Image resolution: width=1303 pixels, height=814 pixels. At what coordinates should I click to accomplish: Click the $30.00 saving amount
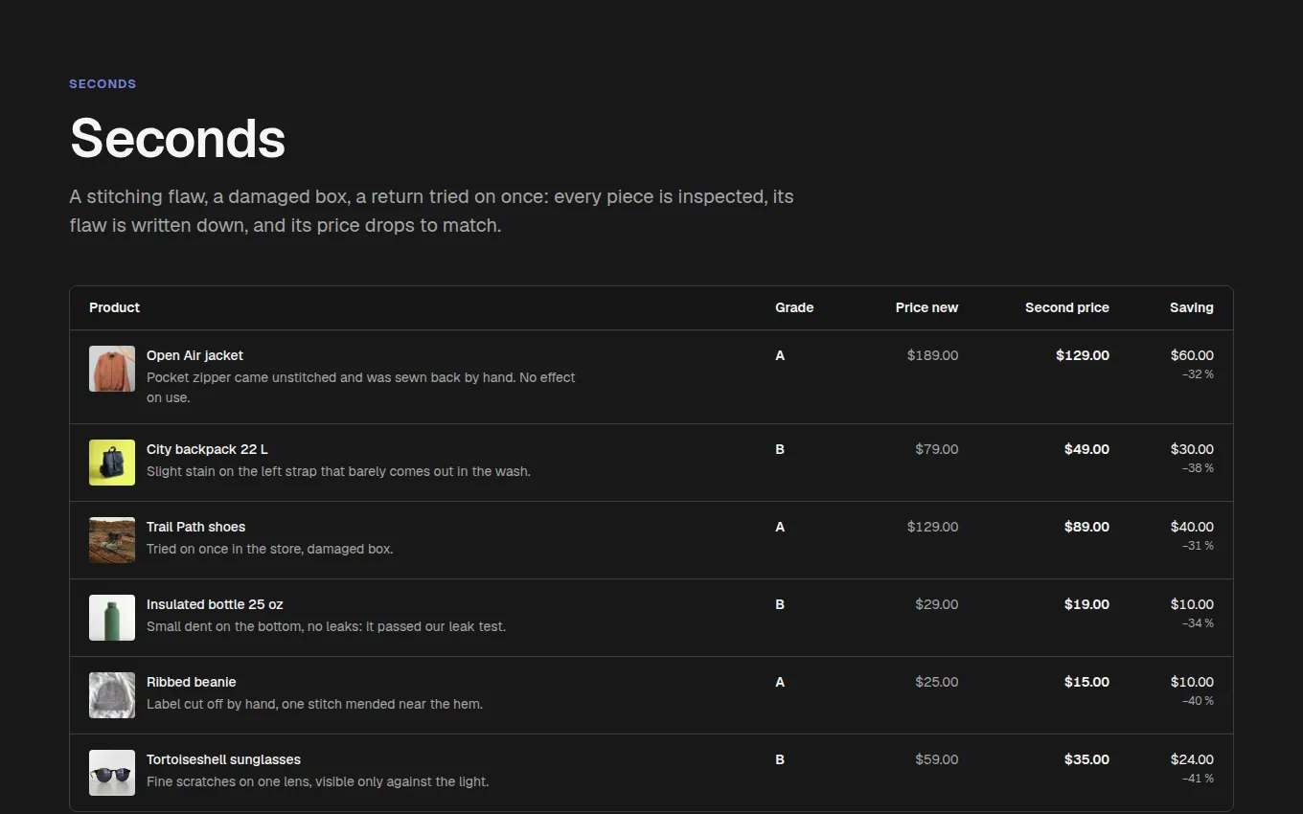(1192, 449)
